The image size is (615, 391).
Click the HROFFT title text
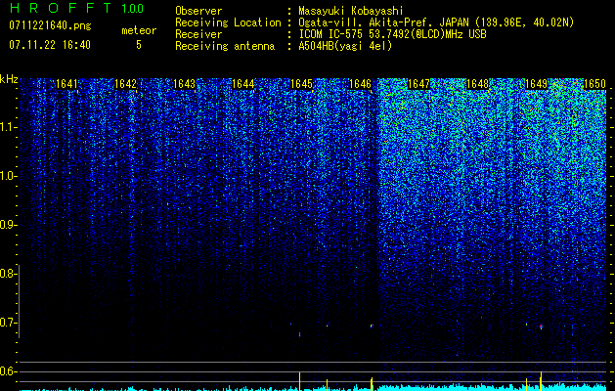click(62, 8)
